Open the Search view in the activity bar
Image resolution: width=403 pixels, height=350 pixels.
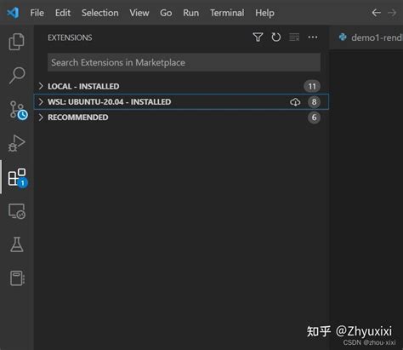point(17,75)
